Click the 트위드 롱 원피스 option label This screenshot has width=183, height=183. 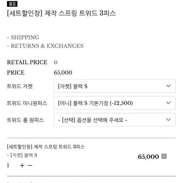pyautogui.click(x=25, y=120)
